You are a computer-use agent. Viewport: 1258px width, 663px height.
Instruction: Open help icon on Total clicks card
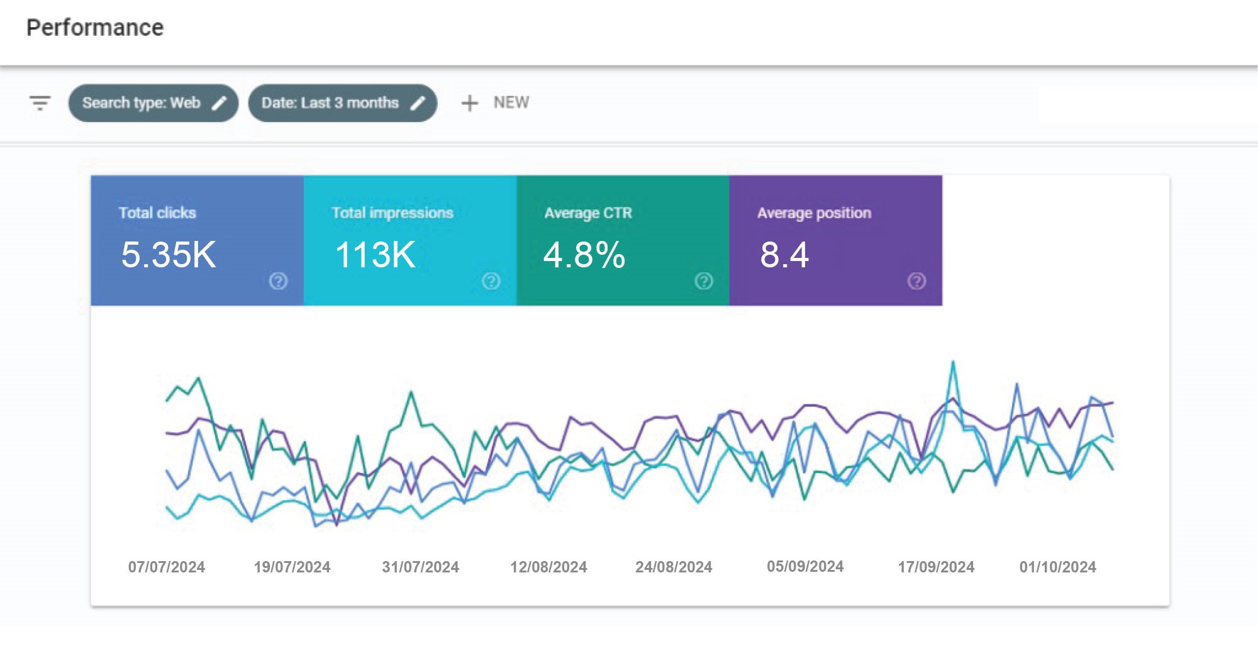tap(278, 281)
